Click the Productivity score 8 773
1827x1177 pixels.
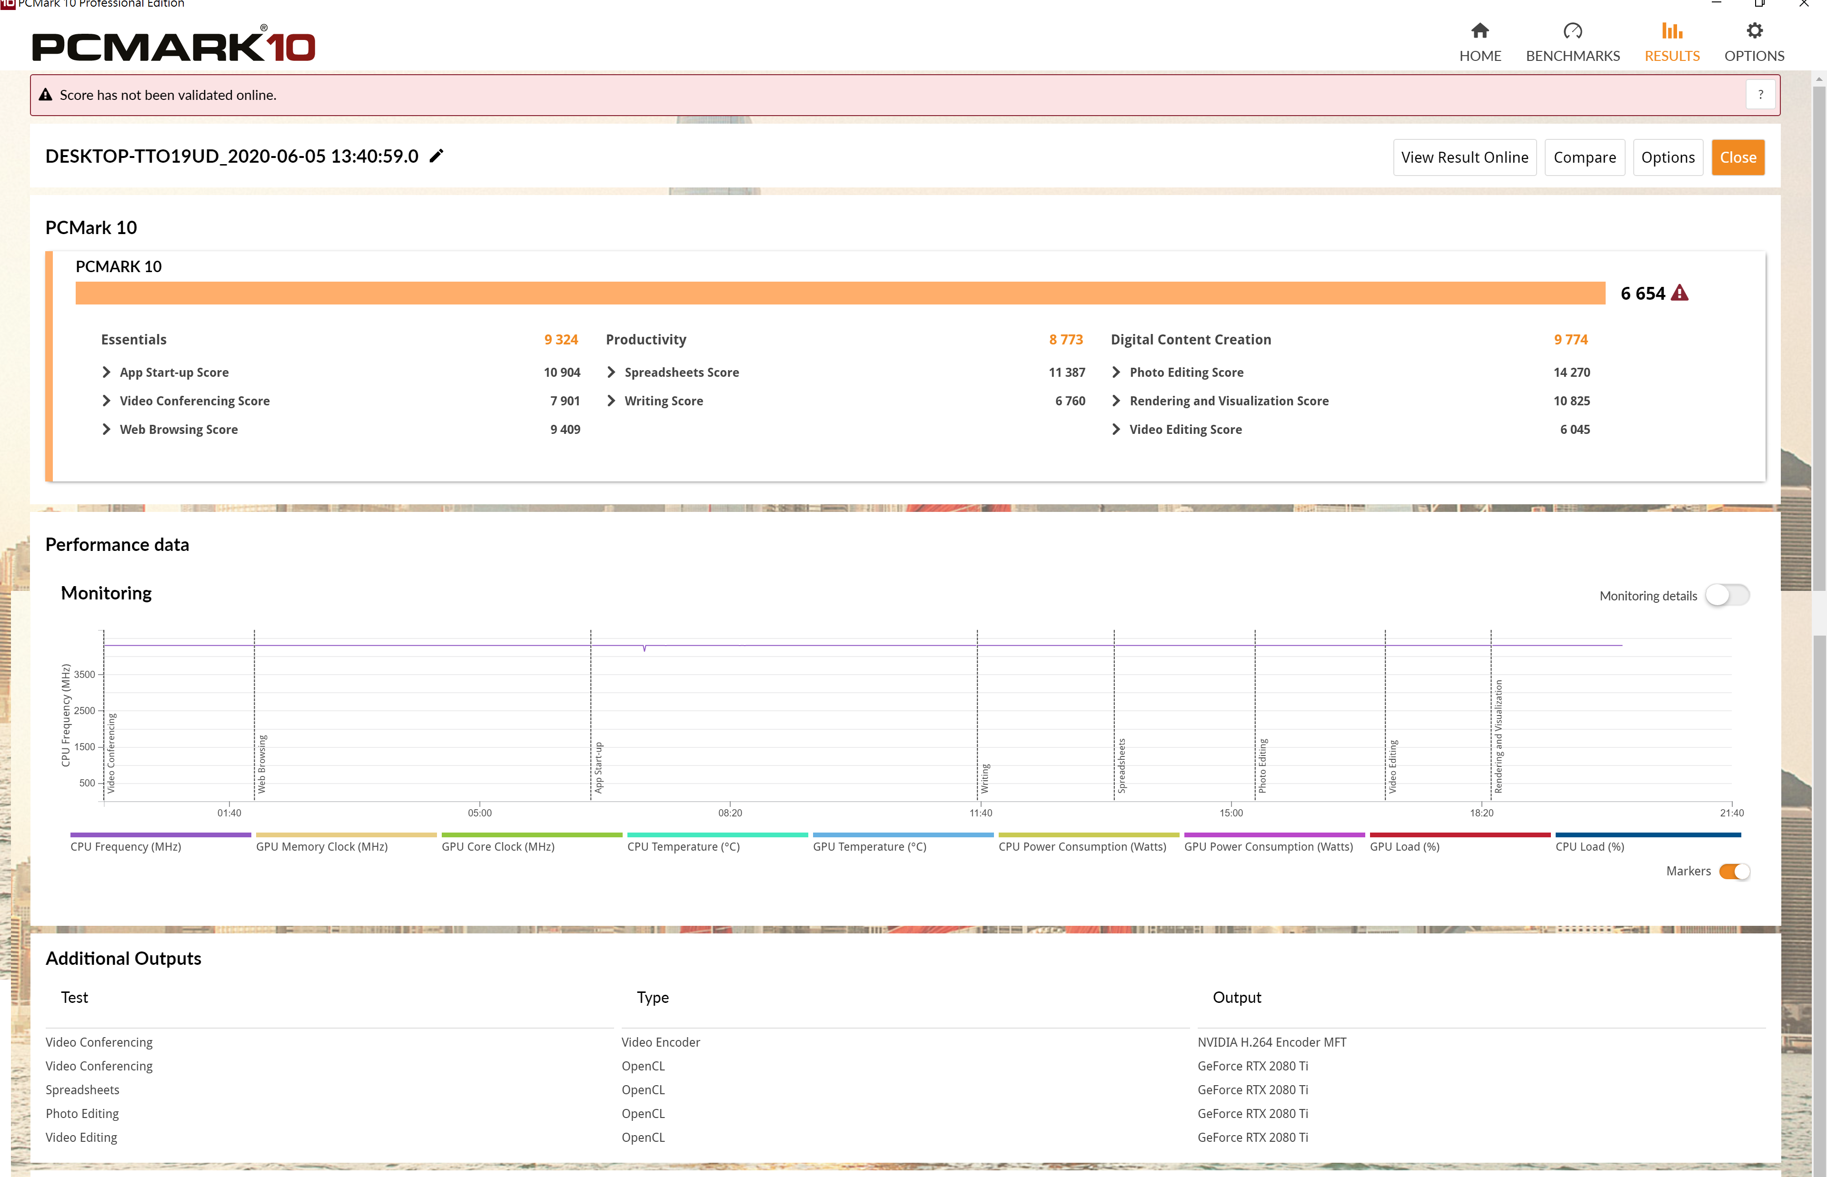pos(1065,339)
